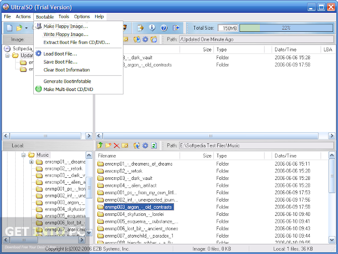Click the blue gear icon in the local pane toolbar
Image resolution: width=338 pixels, height=254 pixels.
pyautogui.click(x=146, y=146)
